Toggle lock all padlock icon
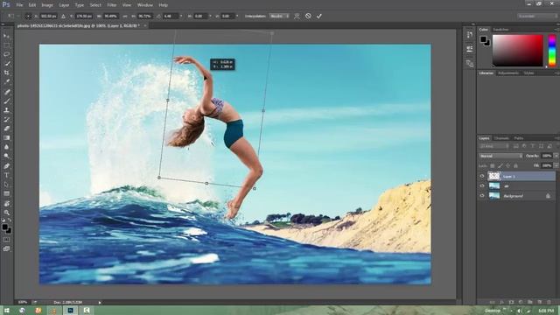The width and height of the screenshot is (560, 315). point(515,165)
